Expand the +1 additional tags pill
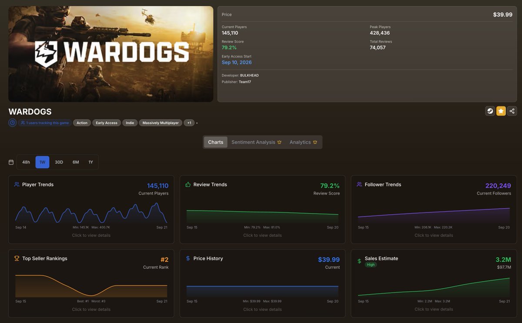This screenshot has height=323, width=522. pyautogui.click(x=189, y=123)
